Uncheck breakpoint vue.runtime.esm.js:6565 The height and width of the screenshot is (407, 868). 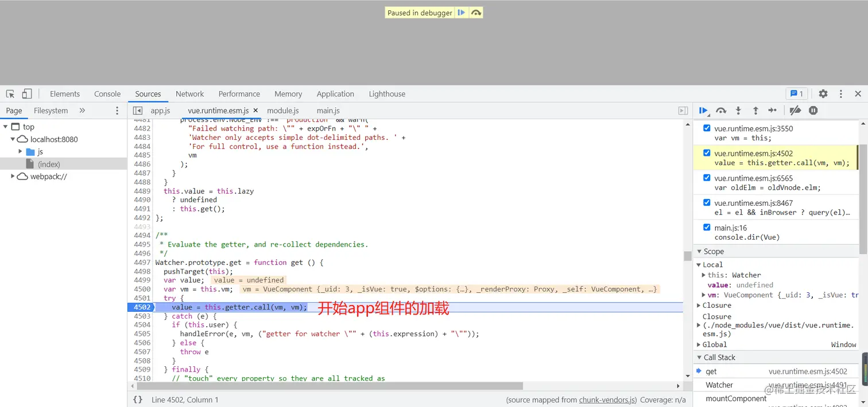[x=707, y=178]
